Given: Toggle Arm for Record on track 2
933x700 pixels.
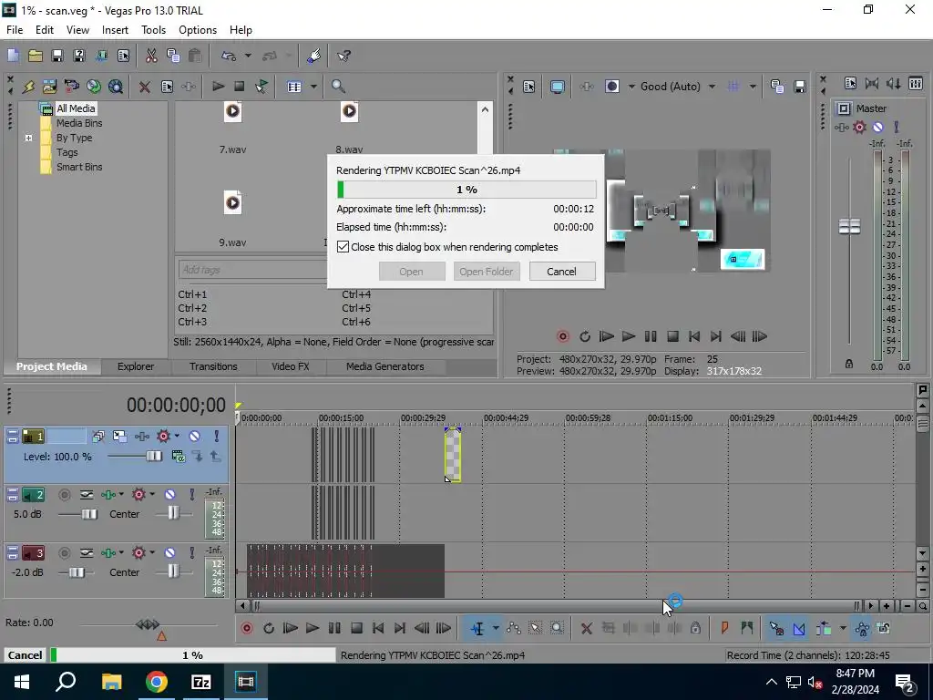Looking at the screenshot, I should [x=65, y=495].
